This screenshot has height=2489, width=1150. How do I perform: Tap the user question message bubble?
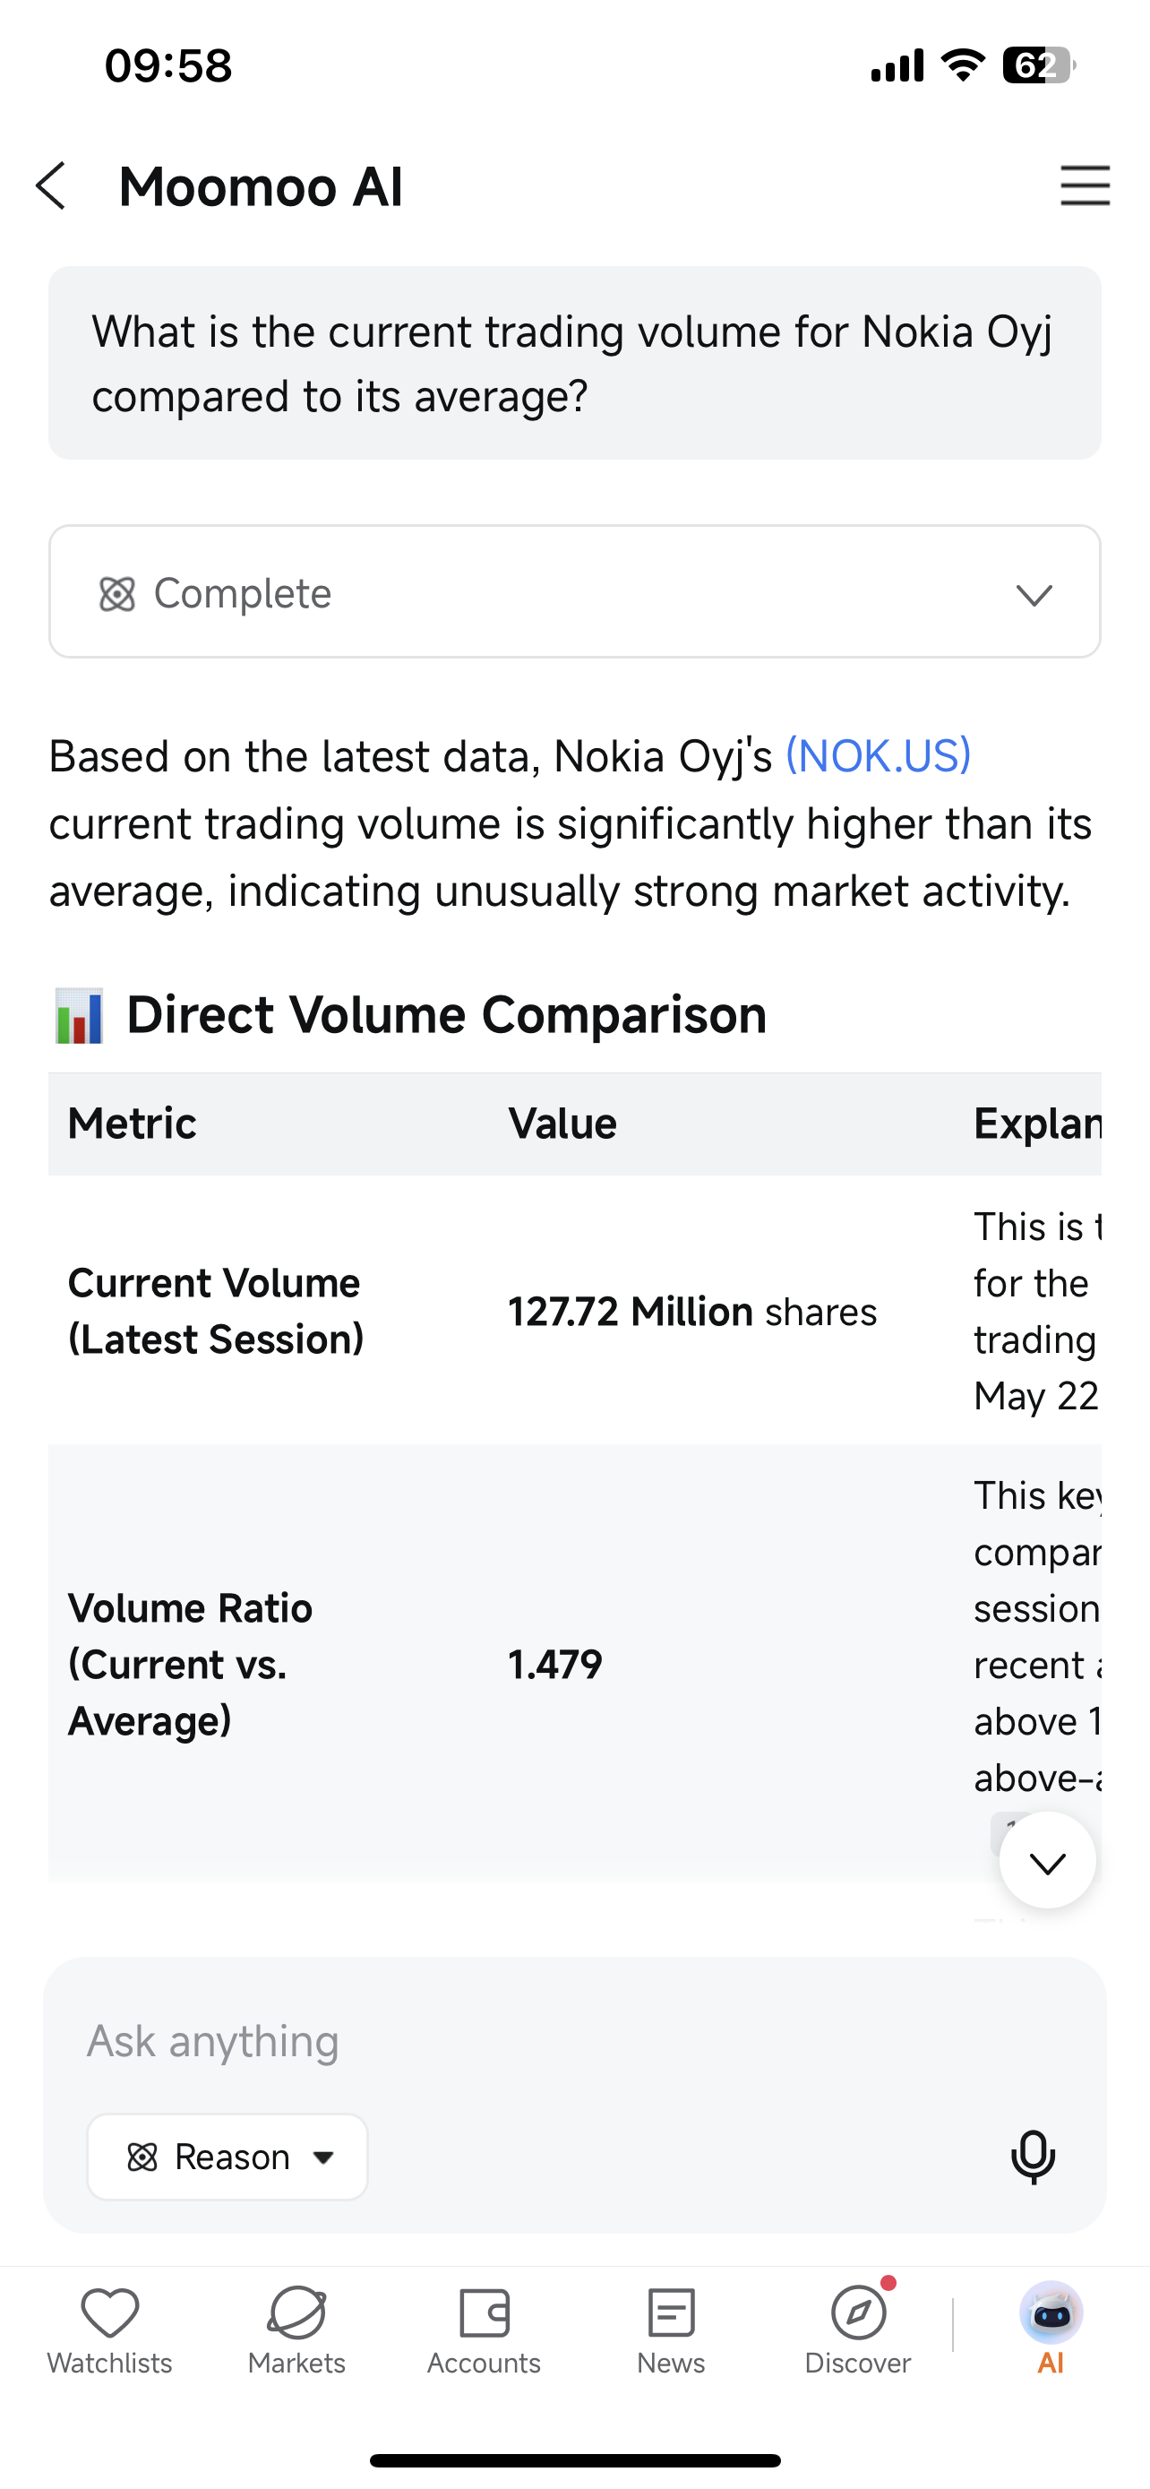(x=574, y=363)
